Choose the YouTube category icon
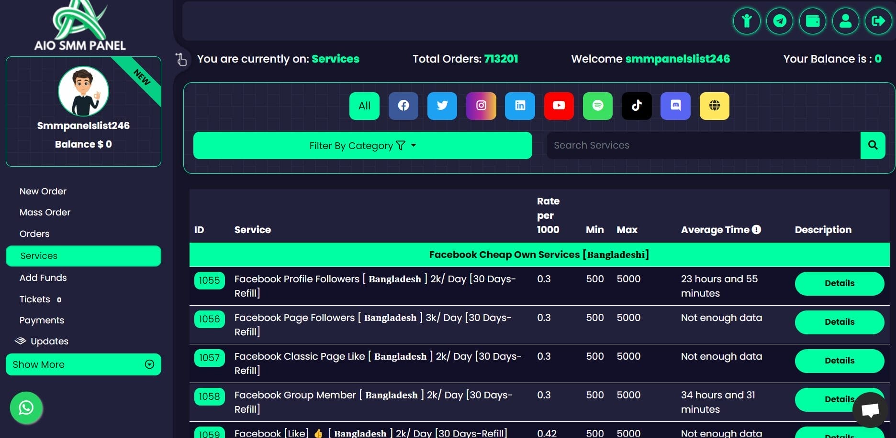The width and height of the screenshot is (896, 438). click(x=559, y=106)
